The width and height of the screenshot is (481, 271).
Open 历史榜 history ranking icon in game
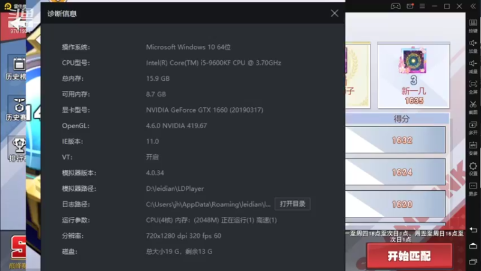click(16, 69)
